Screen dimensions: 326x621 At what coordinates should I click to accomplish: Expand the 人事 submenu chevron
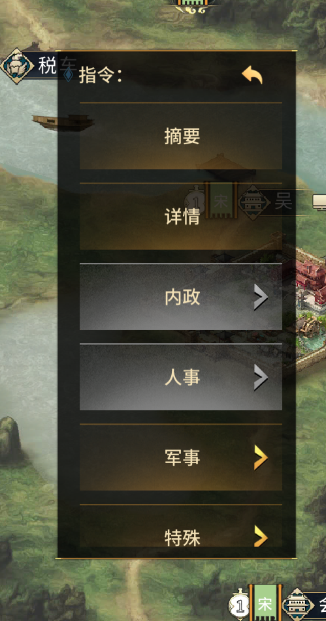[261, 379]
